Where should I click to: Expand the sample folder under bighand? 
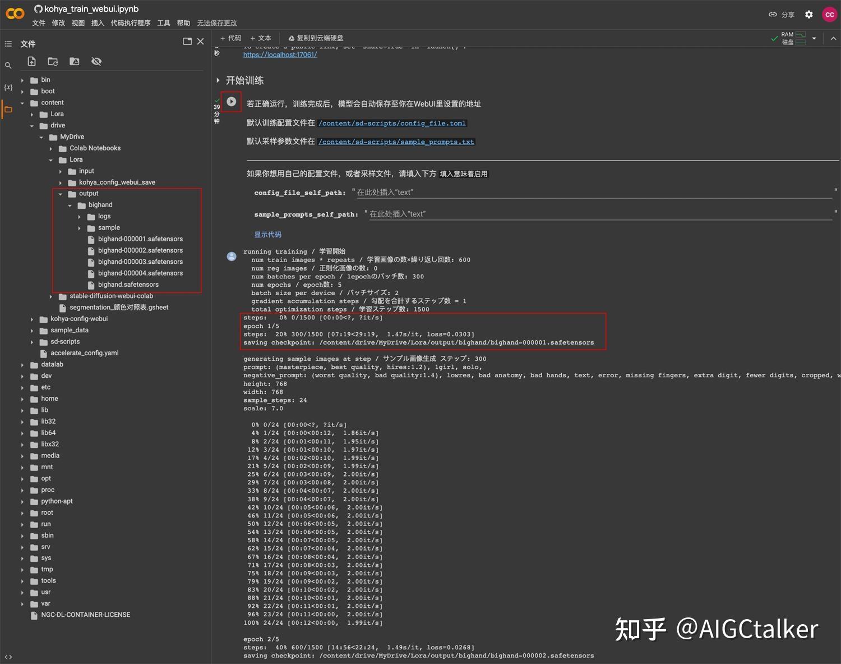(x=80, y=227)
